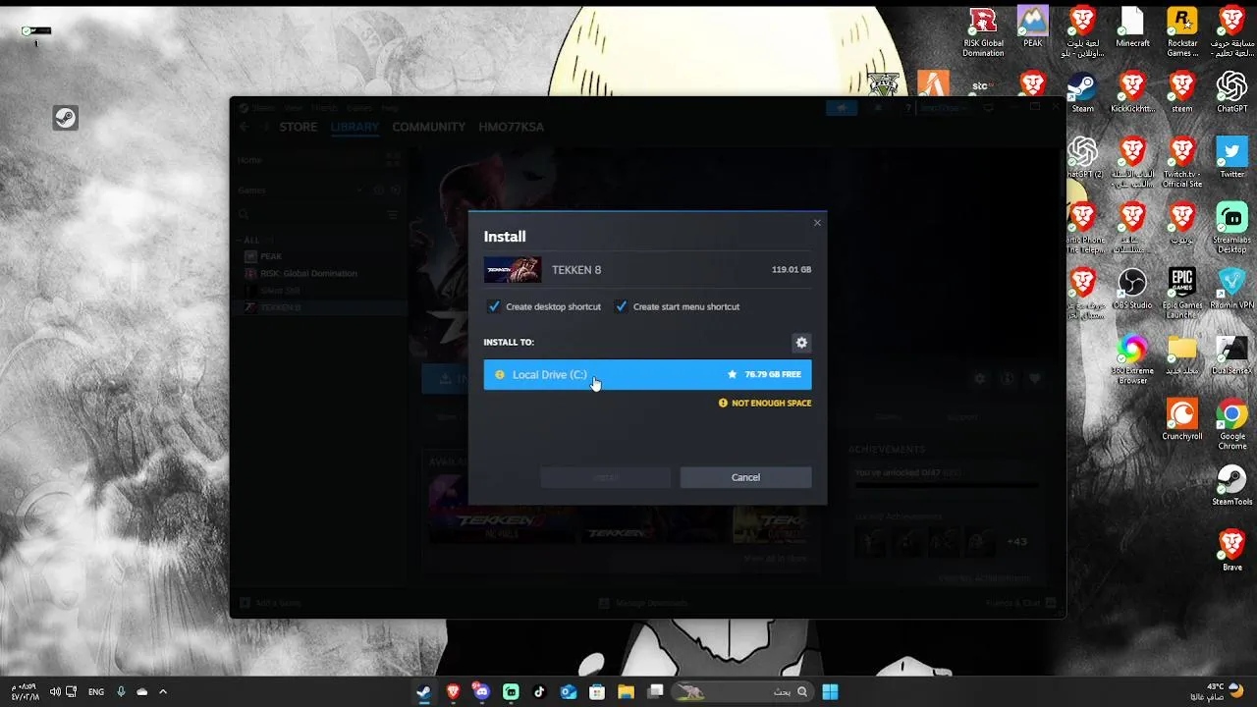Open File Explorer from the taskbar
The height and width of the screenshot is (707, 1257).
click(x=626, y=691)
